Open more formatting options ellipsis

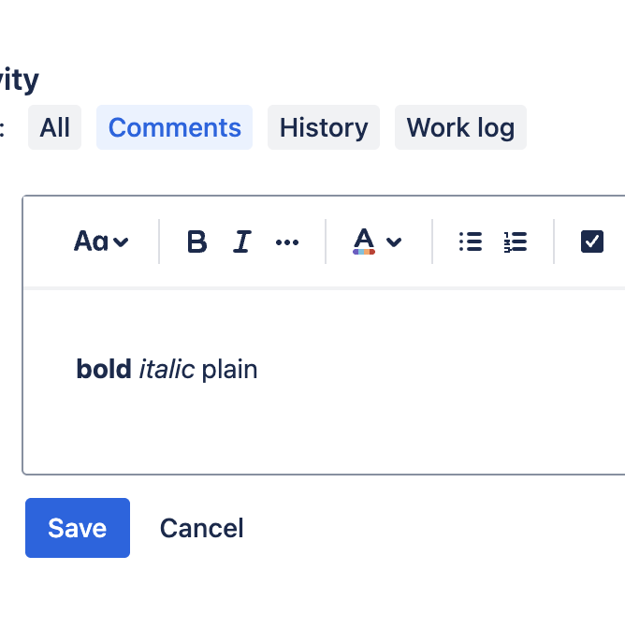287,241
